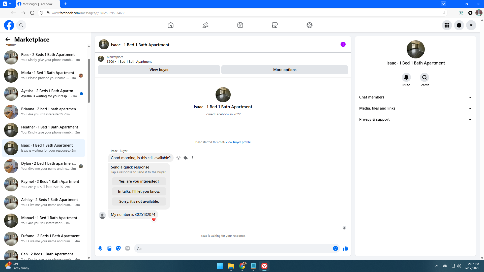Click More options button
Image resolution: width=484 pixels, height=272 pixels.
pyautogui.click(x=285, y=70)
